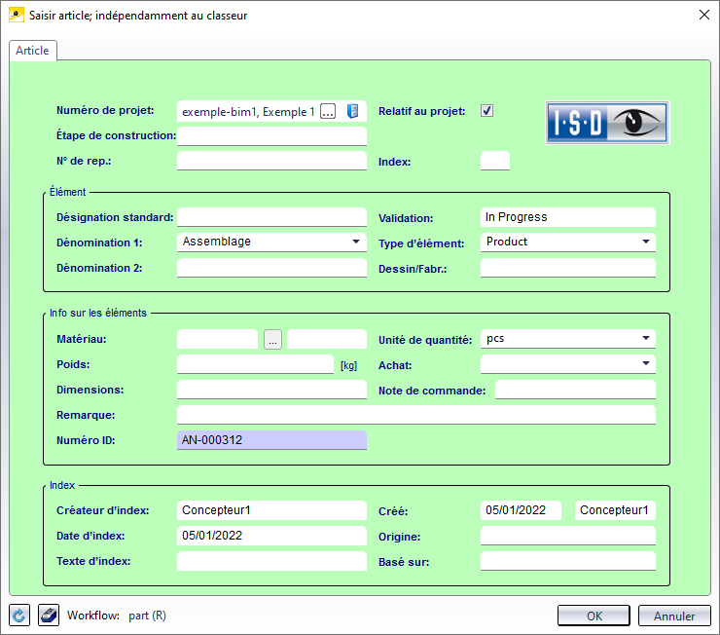
Task: Click the Créé user field Concepteur1
Action: point(615,510)
